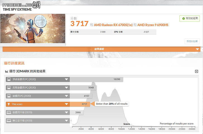Expand the 辦公室平板 (2020) dropdown
The width and height of the screenshot is (203, 134).
[66, 121]
